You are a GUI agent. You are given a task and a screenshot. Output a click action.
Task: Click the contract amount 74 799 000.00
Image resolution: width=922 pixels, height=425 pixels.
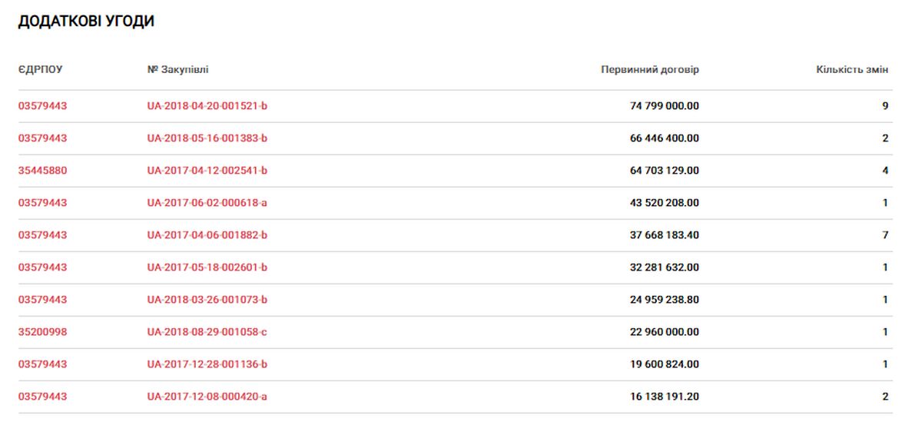(x=665, y=106)
